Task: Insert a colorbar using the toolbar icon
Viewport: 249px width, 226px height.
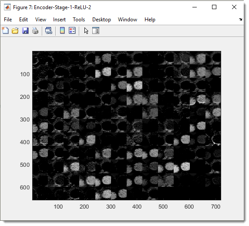Action: 62,30
